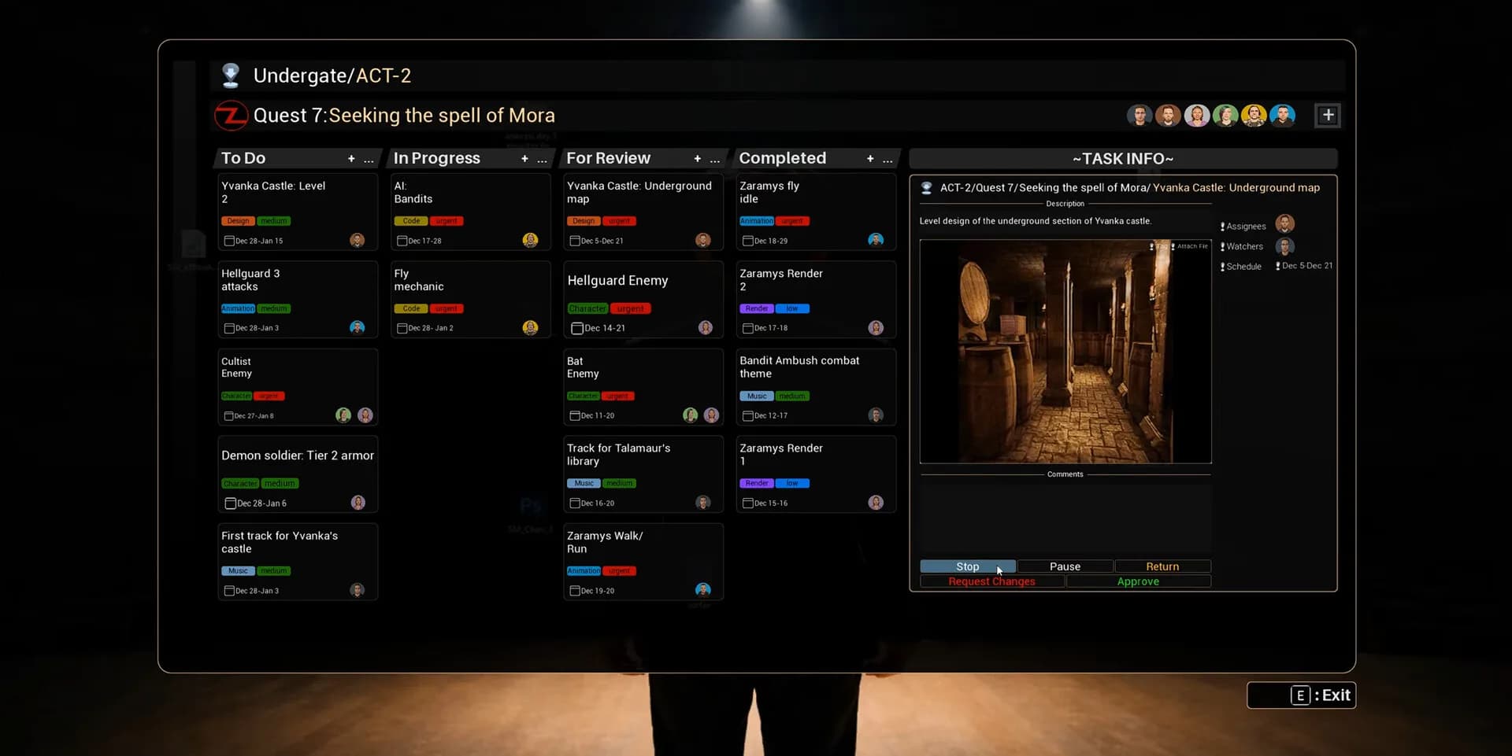
Task: Click the TASK INFO panel header
Action: pos(1123,159)
